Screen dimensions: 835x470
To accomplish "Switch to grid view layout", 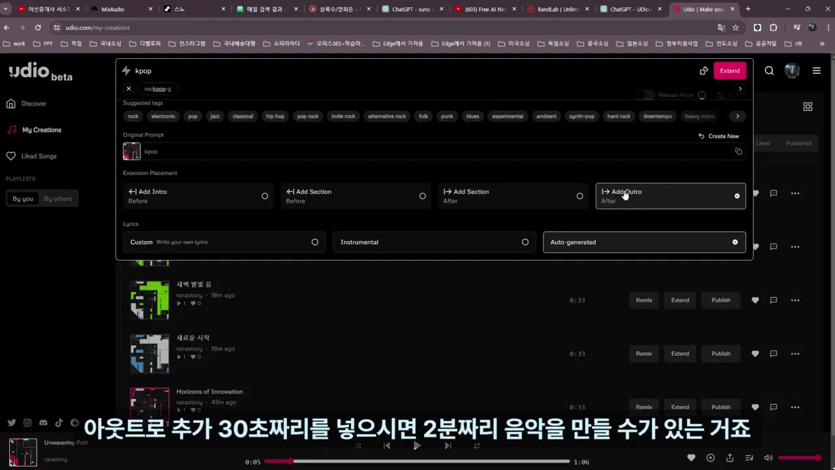I will (808, 106).
